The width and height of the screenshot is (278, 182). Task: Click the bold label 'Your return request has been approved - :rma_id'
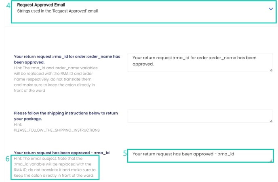(x=62, y=153)
